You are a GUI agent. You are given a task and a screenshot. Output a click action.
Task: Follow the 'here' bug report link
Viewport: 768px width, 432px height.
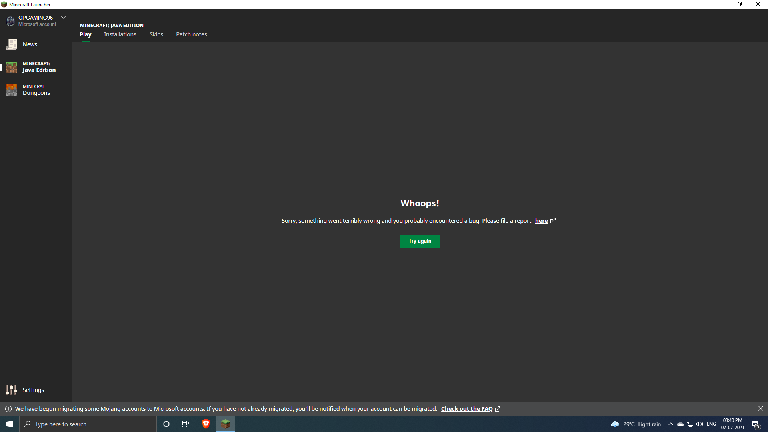point(541,221)
